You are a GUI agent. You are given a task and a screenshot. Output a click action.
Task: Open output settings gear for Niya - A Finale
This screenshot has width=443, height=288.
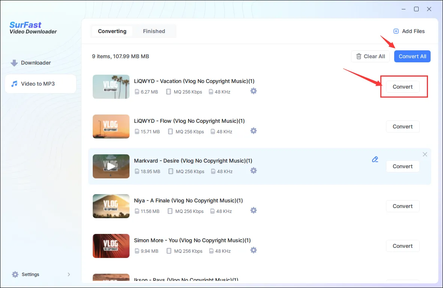253,210
